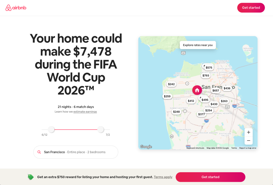
Task: Click the search magnifier icon in the search bar
Action: tap(39, 152)
